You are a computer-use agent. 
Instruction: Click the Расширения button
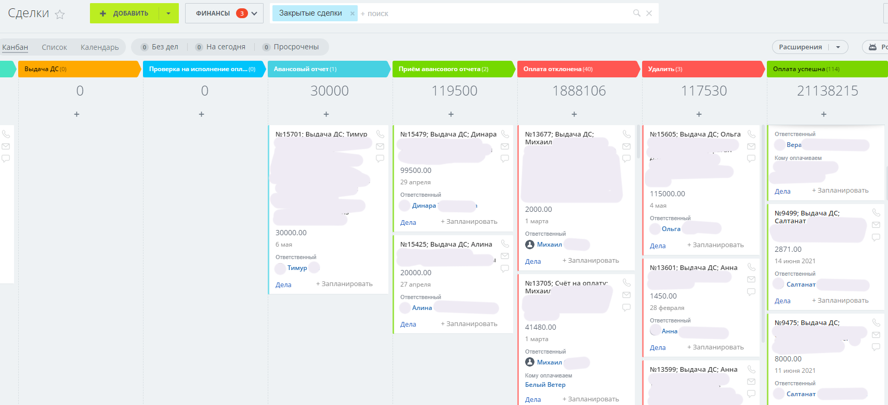[x=800, y=47]
